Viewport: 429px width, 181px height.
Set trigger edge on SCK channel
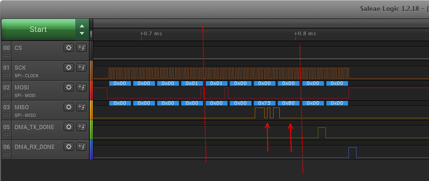coord(81,67)
